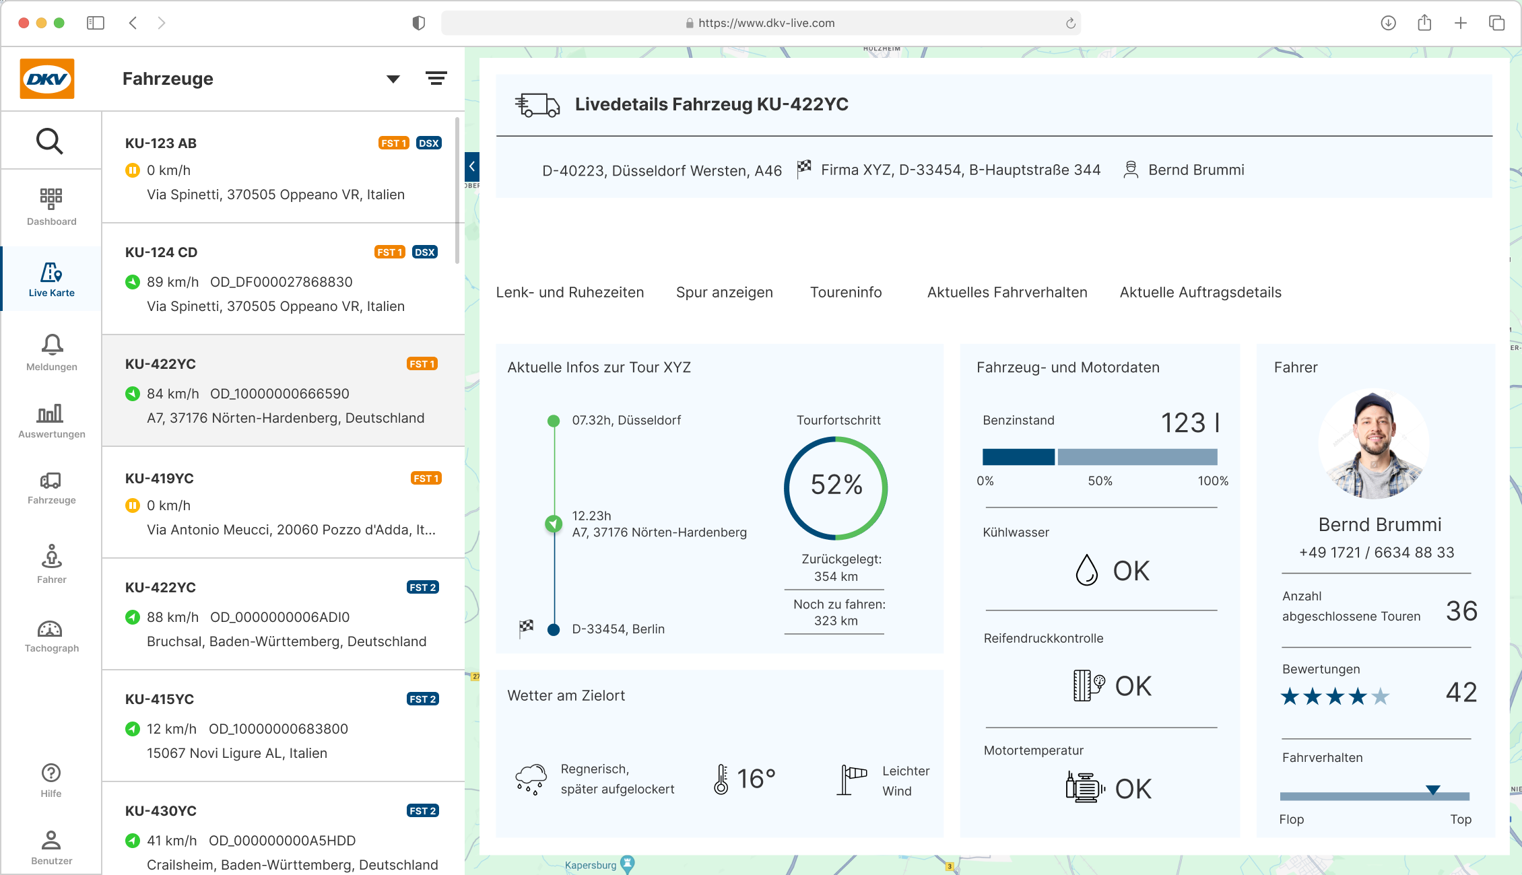Viewport: 1522px width, 875px height.
Task: Select Spur anzeigen tab
Action: 725,292
